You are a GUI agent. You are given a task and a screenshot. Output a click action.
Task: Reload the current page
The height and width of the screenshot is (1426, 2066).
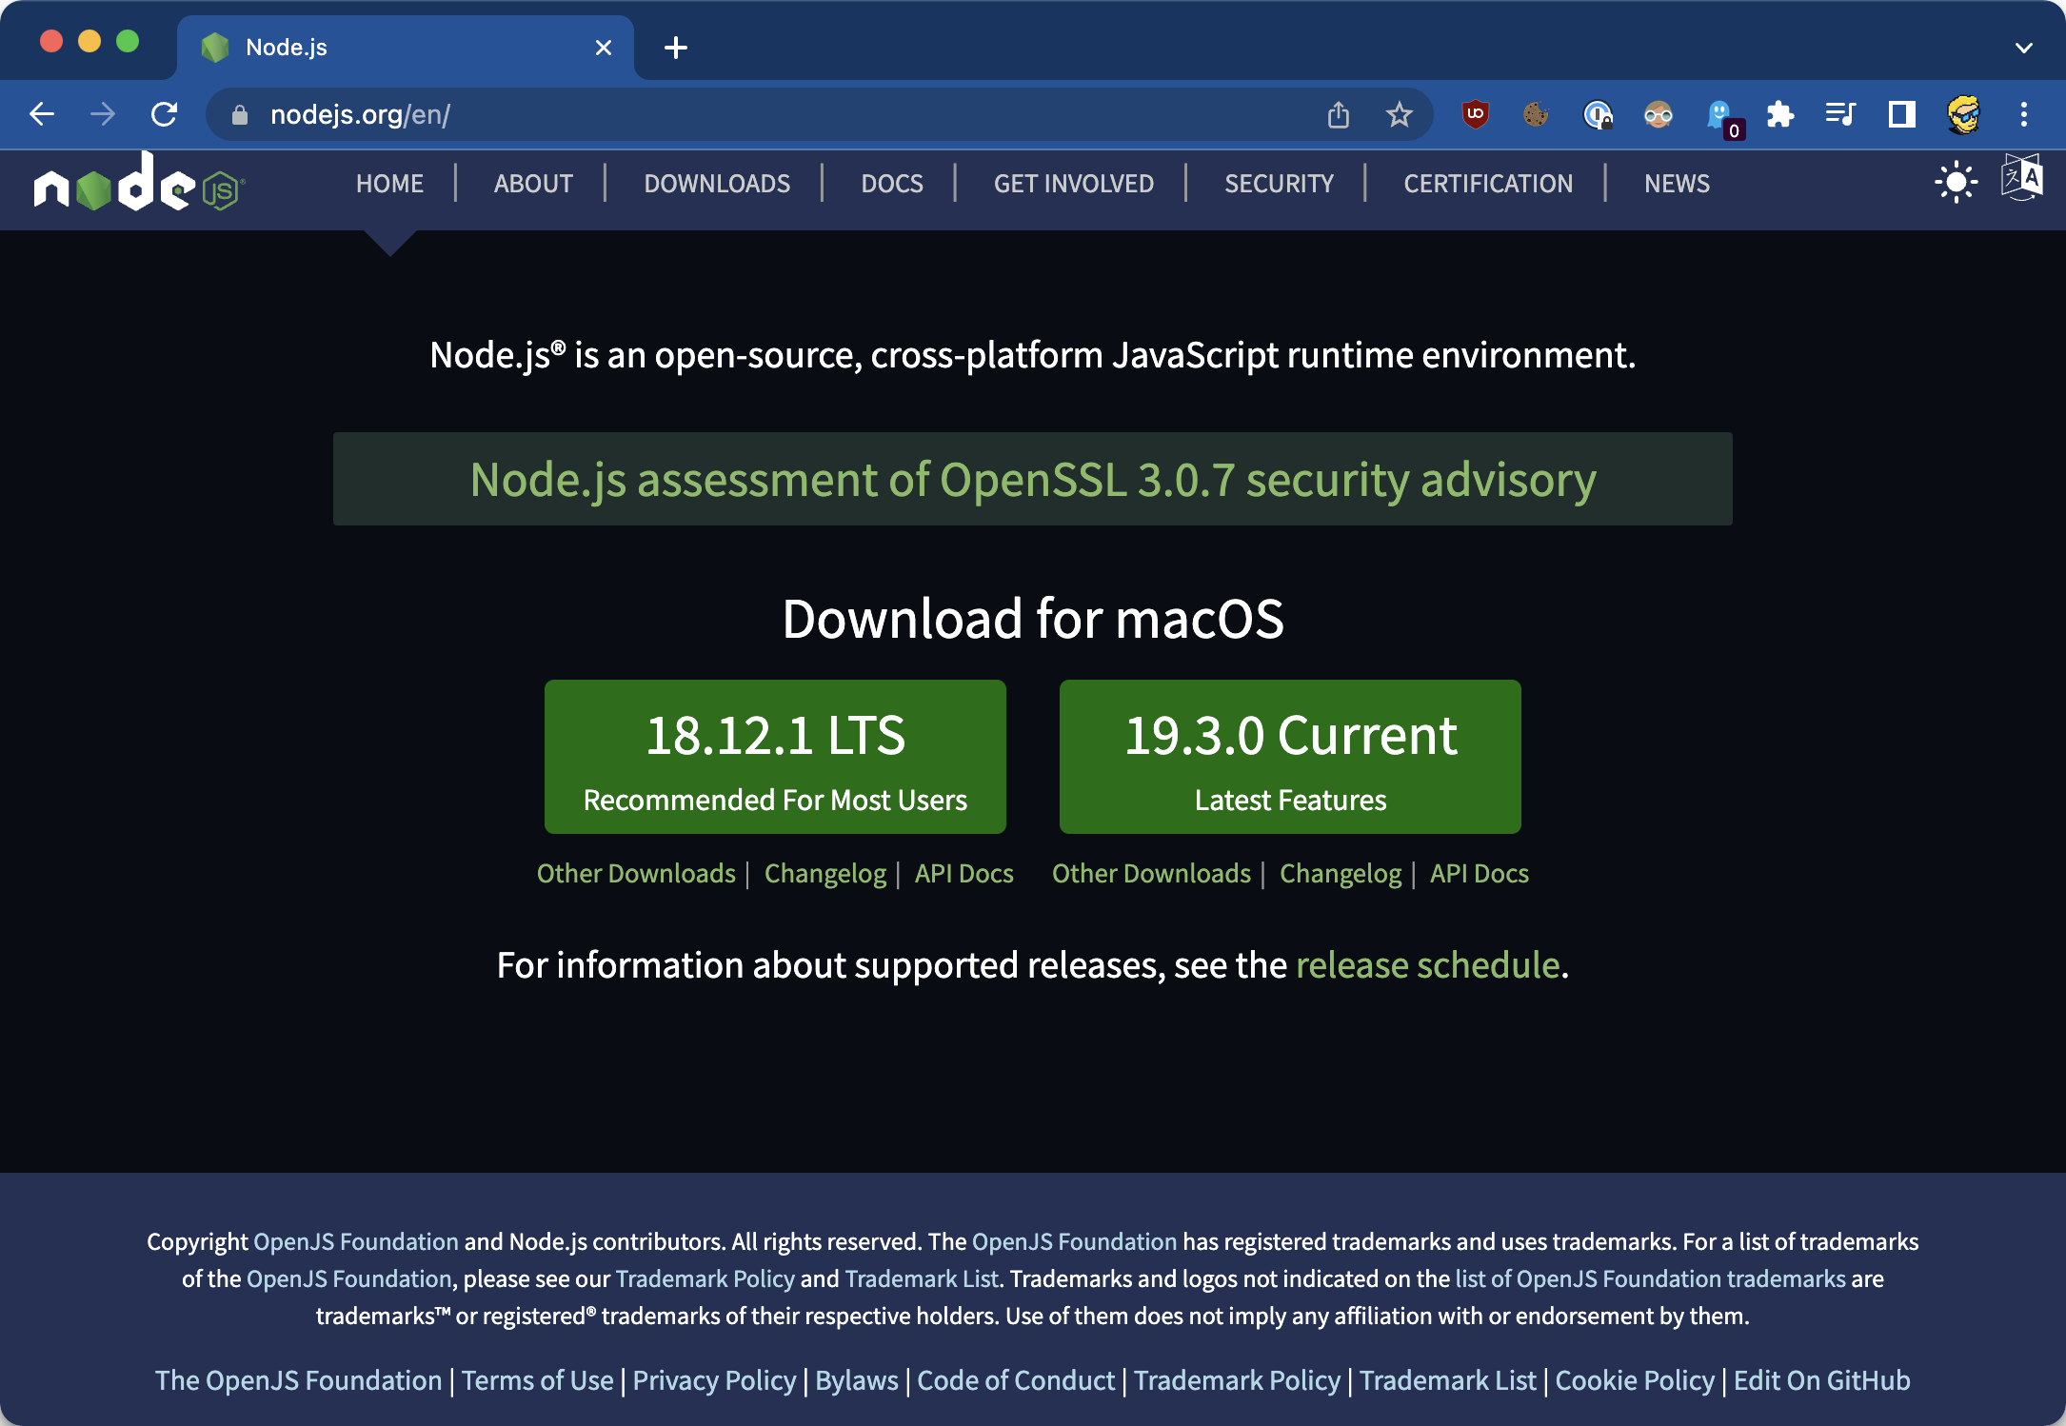tap(165, 115)
